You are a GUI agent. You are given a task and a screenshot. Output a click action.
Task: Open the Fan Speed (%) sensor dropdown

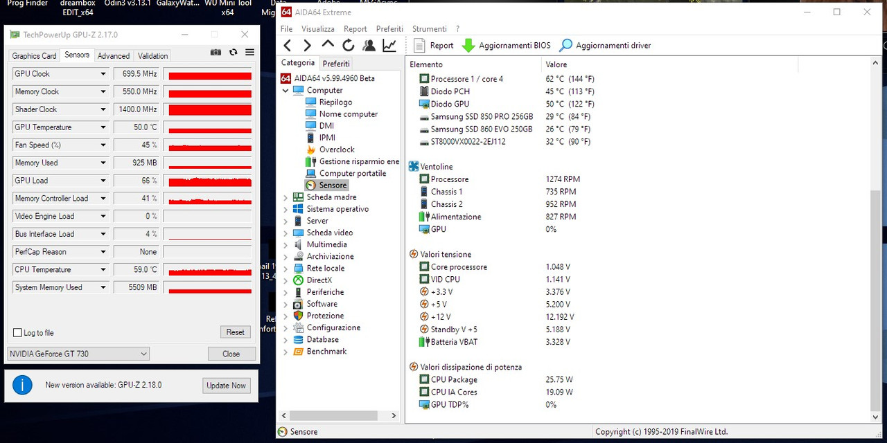(103, 145)
